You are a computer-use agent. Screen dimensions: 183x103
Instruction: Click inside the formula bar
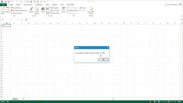104,19
